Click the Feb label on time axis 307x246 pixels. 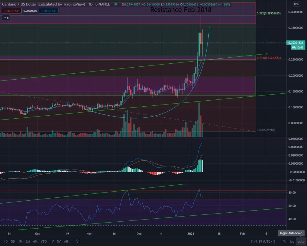click(x=242, y=234)
